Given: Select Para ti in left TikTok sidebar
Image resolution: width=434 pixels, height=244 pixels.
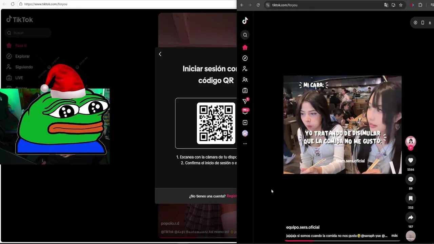Looking at the screenshot, I should pos(17,45).
